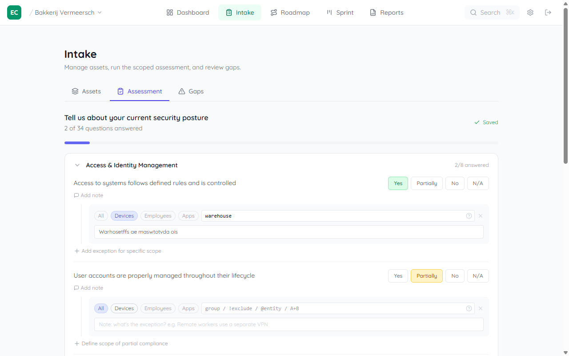
Task: Remove the warehouse exception with X icon
Action: (x=480, y=216)
